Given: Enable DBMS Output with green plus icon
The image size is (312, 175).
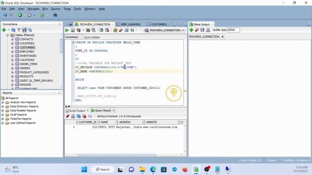Looking at the screenshot, I should click(x=191, y=30).
